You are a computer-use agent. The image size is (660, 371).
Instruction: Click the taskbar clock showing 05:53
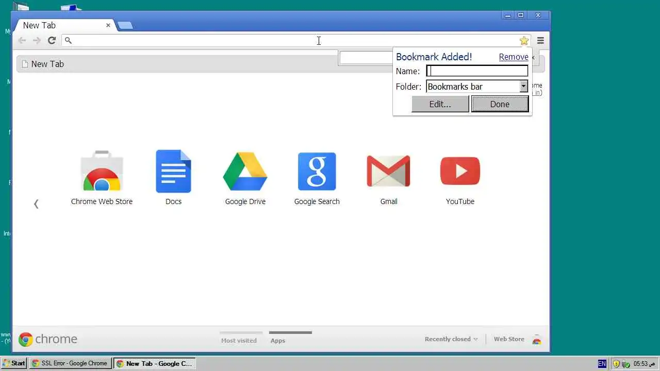(x=644, y=364)
